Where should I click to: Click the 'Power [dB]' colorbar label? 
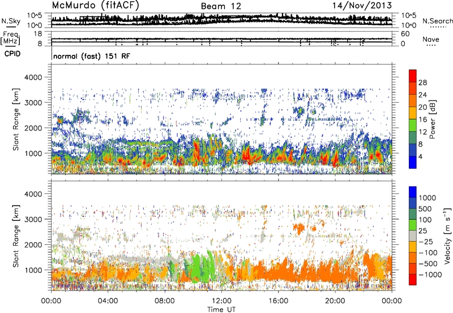click(433, 119)
